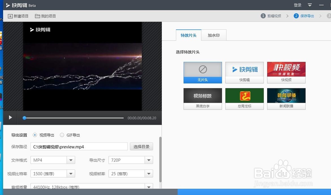Select the GIF导出 radio button
This screenshot has width=331, height=195.
point(62,135)
